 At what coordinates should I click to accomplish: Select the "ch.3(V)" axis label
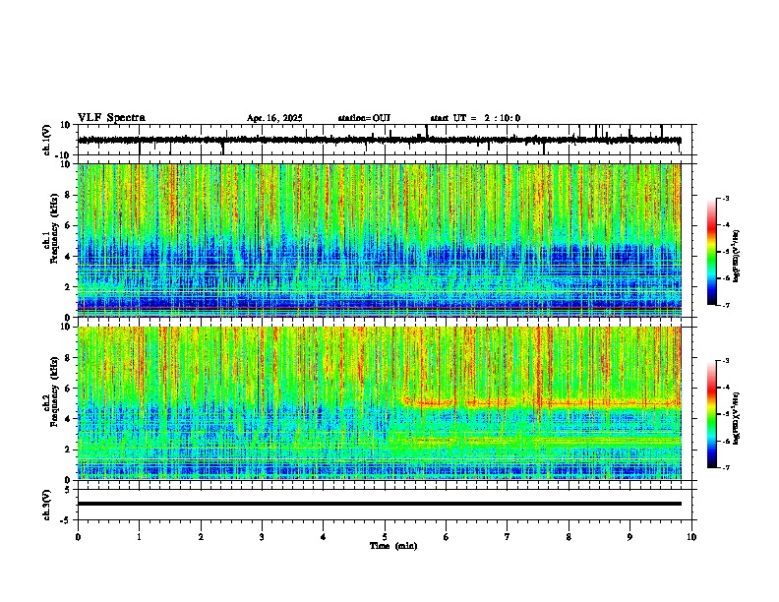click(47, 505)
